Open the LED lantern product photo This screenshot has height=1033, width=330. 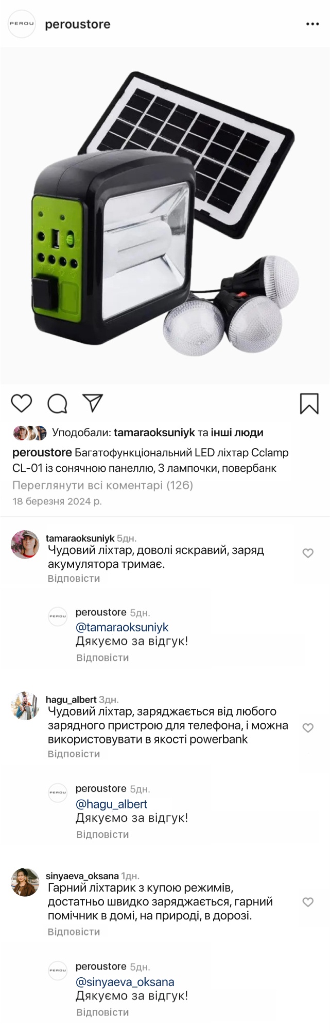pyautogui.click(x=165, y=216)
